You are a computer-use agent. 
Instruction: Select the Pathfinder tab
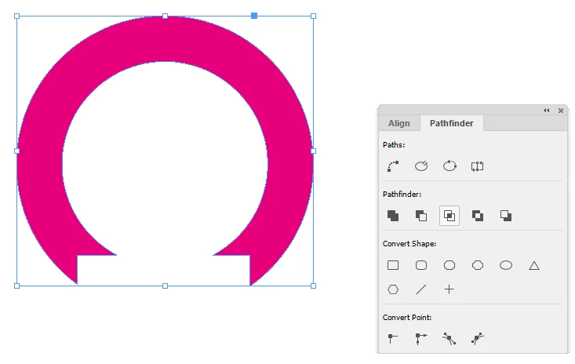point(451,123)
